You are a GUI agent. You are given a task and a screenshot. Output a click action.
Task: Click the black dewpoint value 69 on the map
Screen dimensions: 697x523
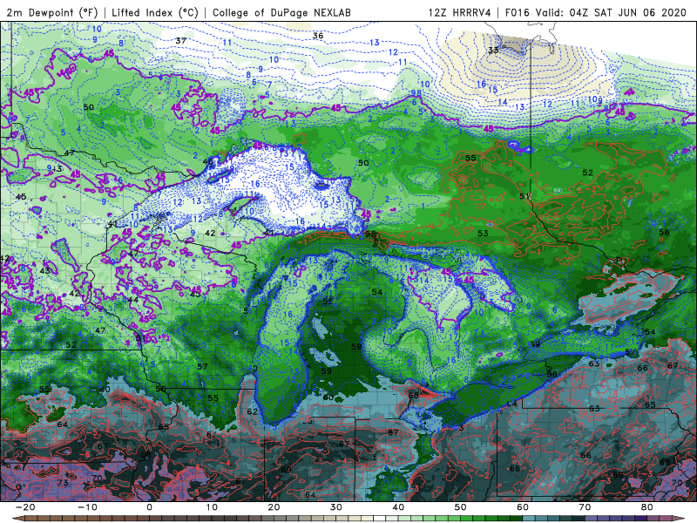(287, 470)
